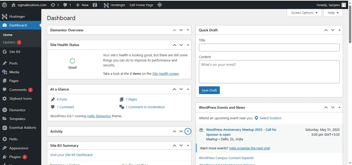Open the Hello Elementor theme link
The image size is (352, 165).
tap(99, 116)
